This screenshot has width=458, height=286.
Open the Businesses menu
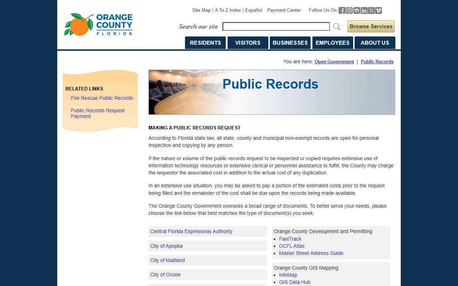[290, 43]
